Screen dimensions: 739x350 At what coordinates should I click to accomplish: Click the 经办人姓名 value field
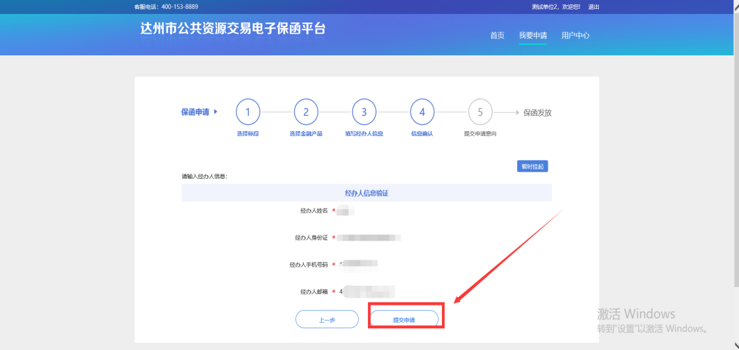(346, 211)
